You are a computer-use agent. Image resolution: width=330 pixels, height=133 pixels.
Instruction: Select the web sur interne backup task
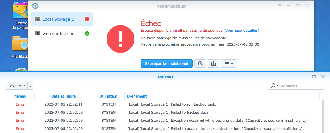58,34
